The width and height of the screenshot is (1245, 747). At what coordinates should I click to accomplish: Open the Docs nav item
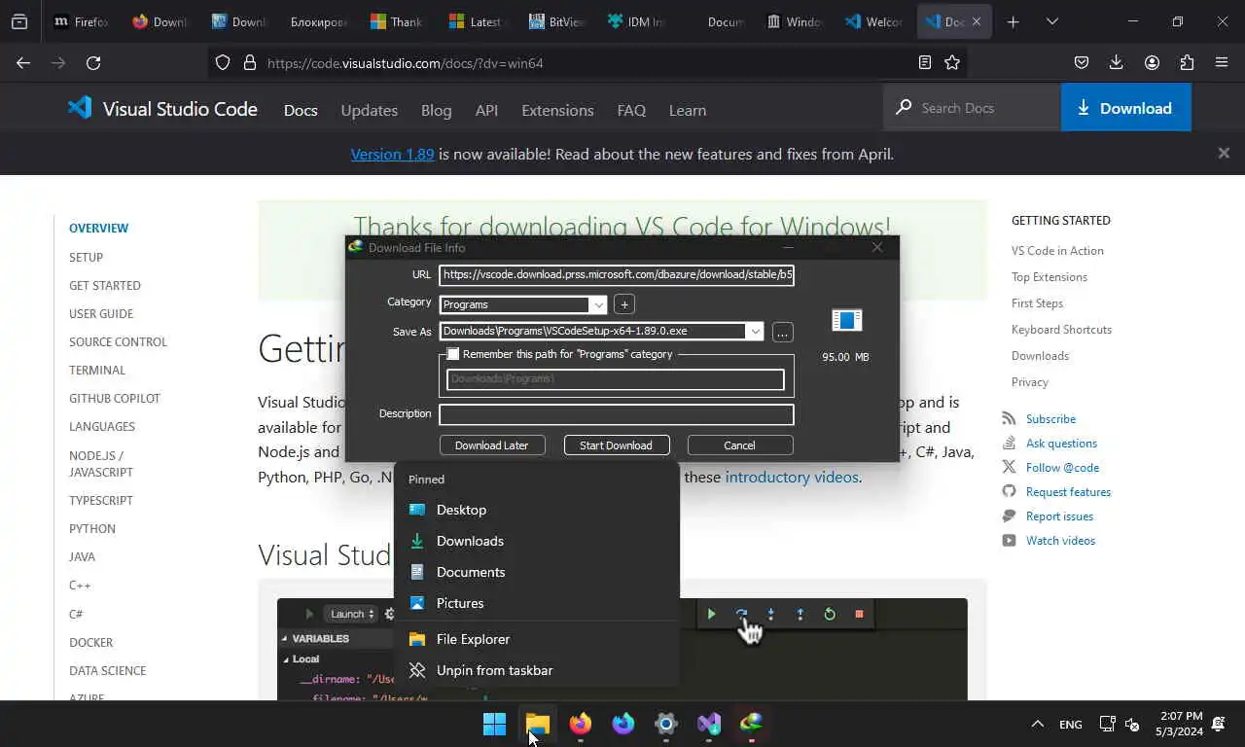click(x=301, y=110)
